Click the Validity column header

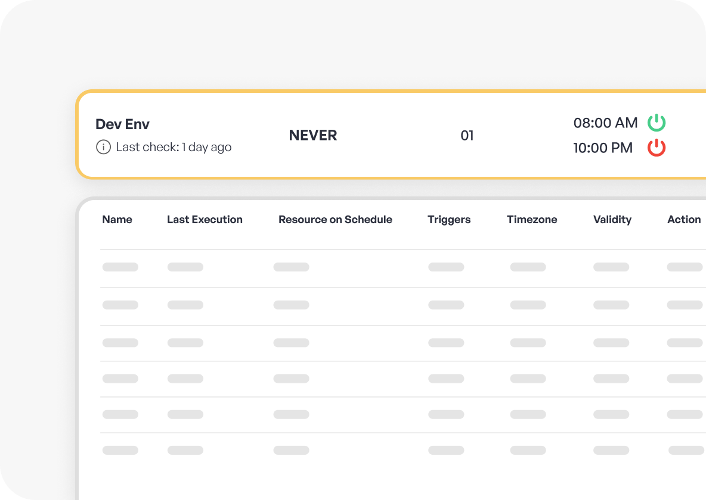pyautogui.click(x=612, y=220)
